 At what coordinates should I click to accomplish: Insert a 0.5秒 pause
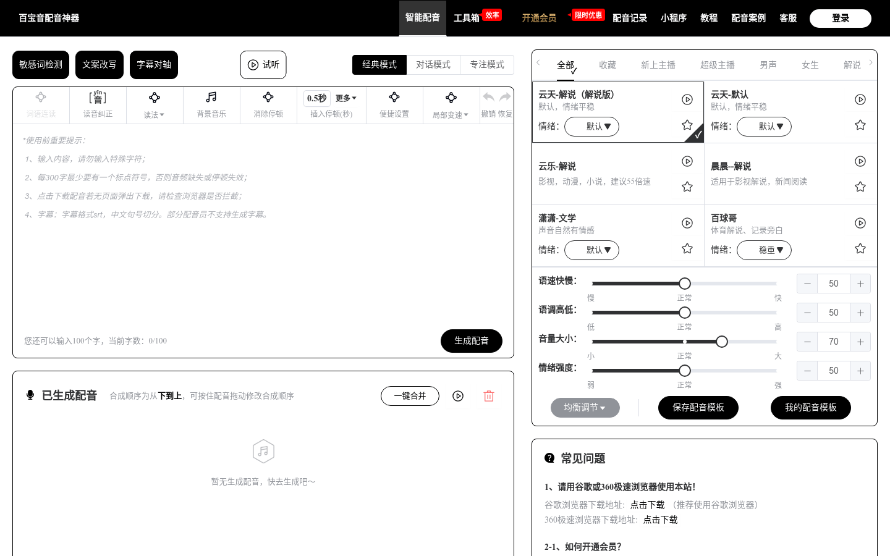[x=317, y=98]
